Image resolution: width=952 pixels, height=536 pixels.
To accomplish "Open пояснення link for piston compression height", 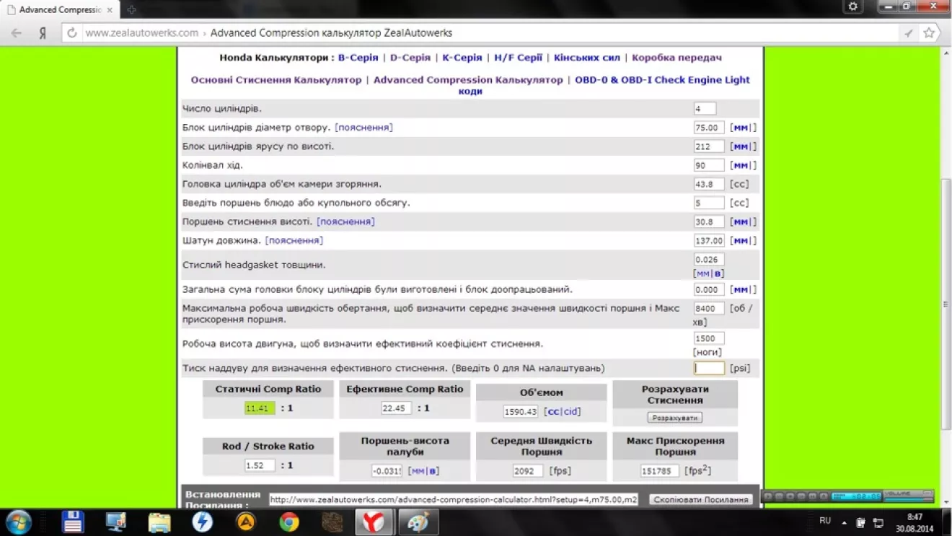I will [x=345, y=222].
